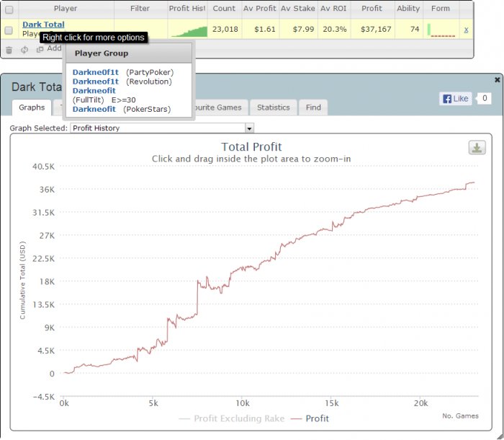
Task: Click the 23,018 count cell
Action: click(225, 30)
